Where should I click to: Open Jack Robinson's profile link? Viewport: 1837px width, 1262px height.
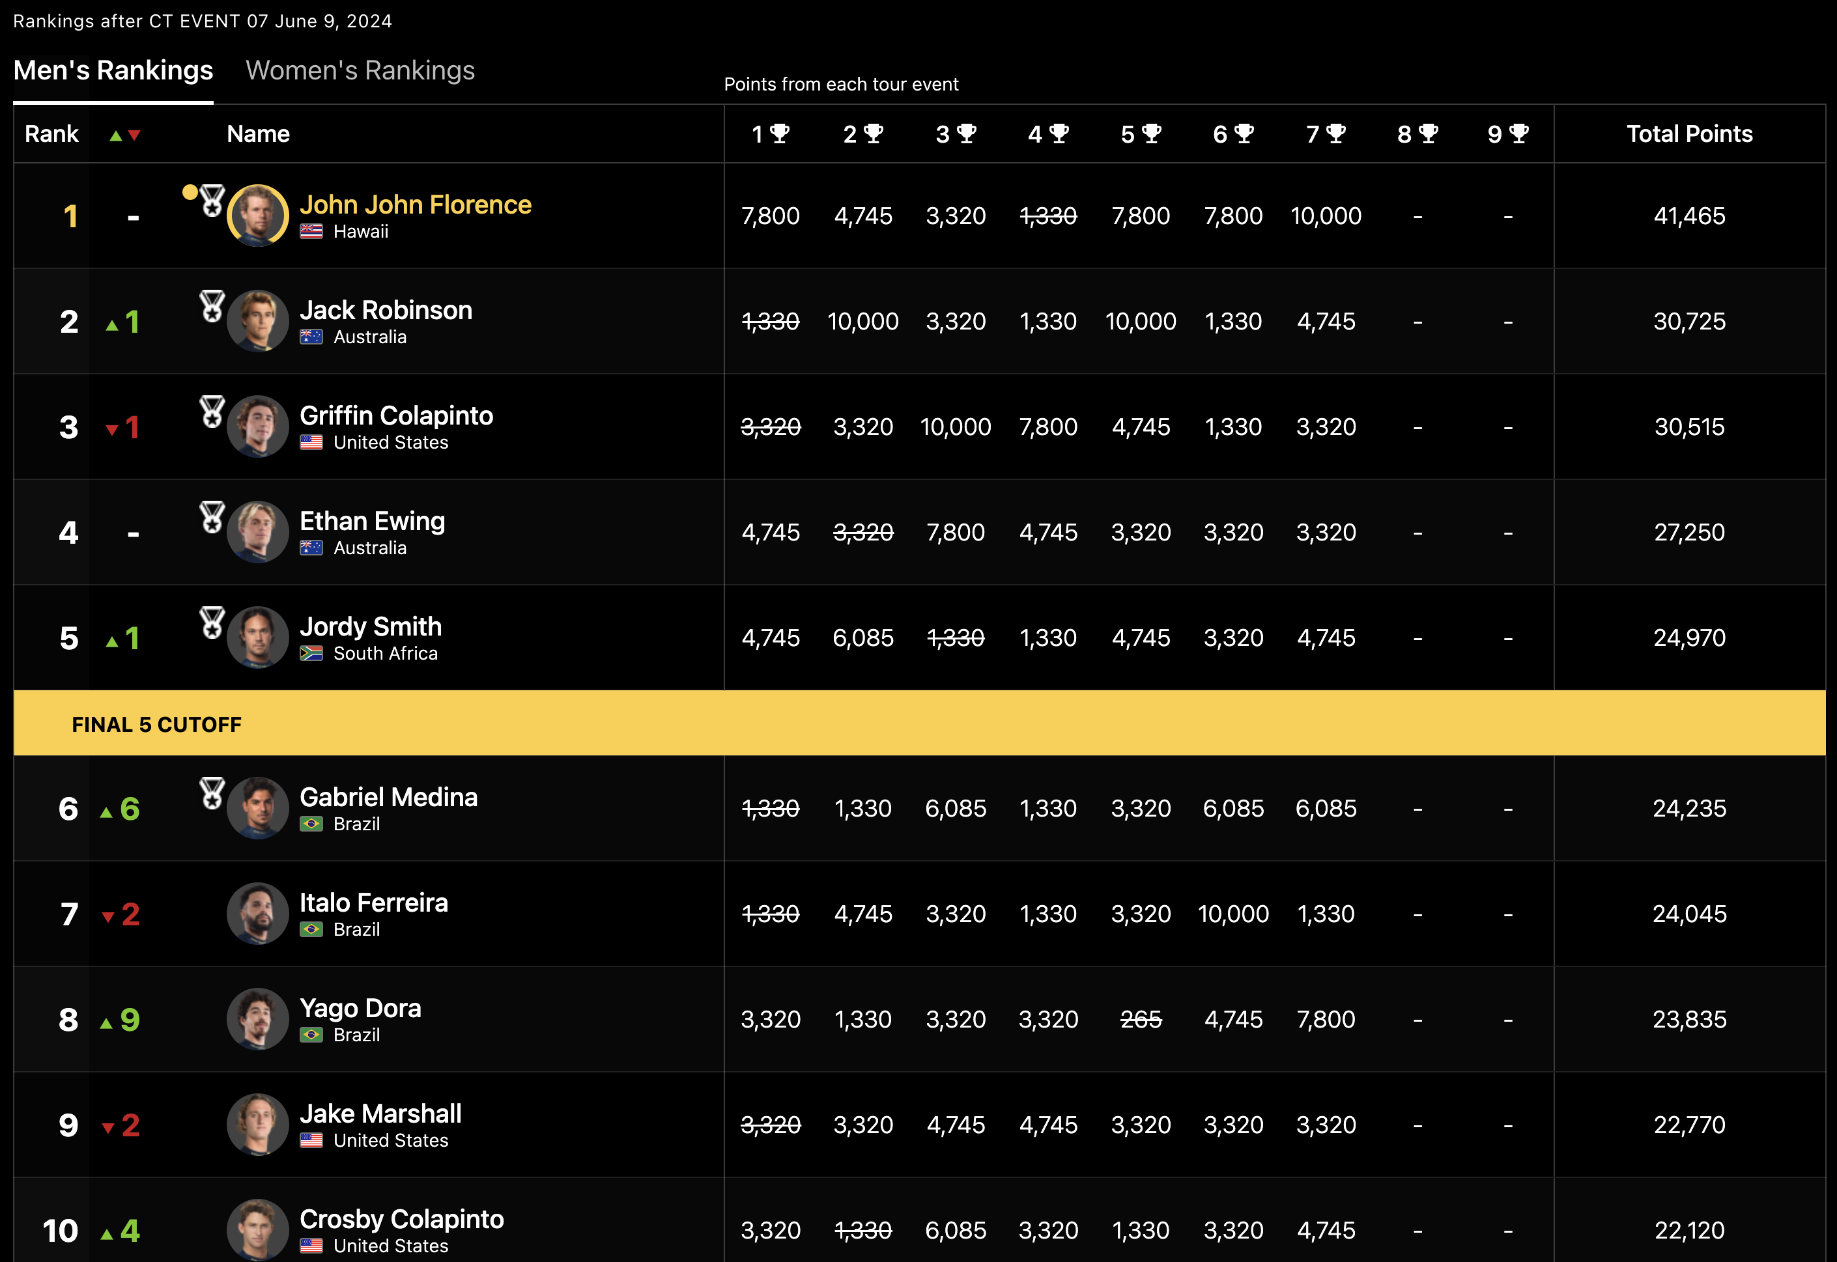pyautogui.click(x=386, y=310)
